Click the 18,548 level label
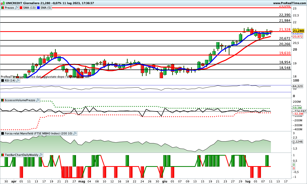Image resolution: width=307 pixels, height=184 pixels. pyautogui.click(x=285, y=68)
